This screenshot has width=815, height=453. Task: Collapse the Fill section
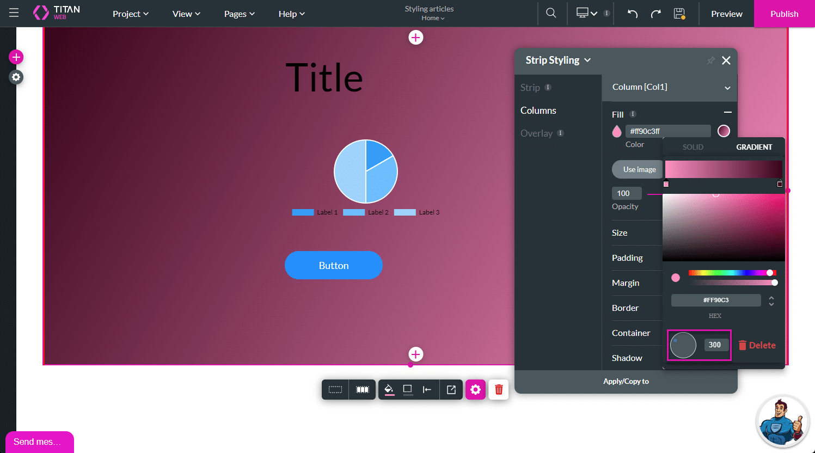pos(727,112)
